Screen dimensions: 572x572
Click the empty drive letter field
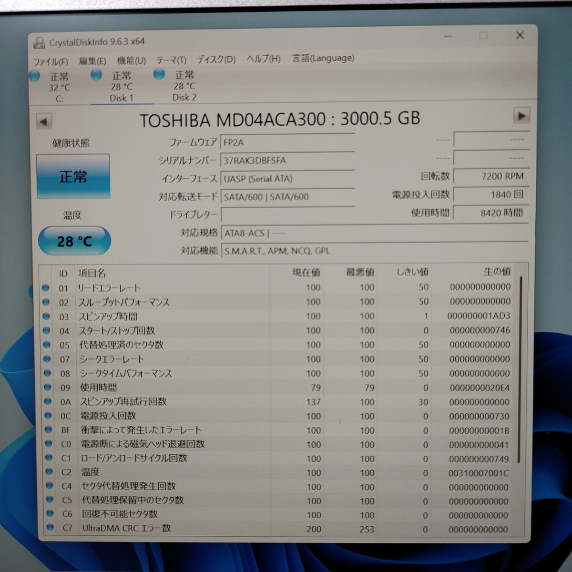click(x=287, y=214)
